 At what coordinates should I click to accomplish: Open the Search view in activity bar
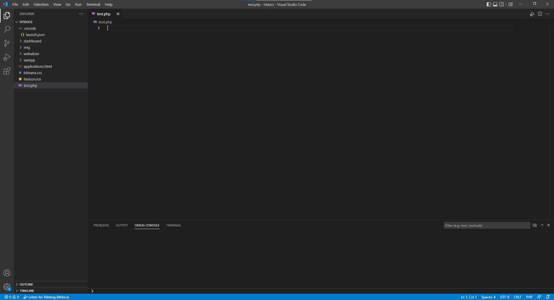(7, 29)
